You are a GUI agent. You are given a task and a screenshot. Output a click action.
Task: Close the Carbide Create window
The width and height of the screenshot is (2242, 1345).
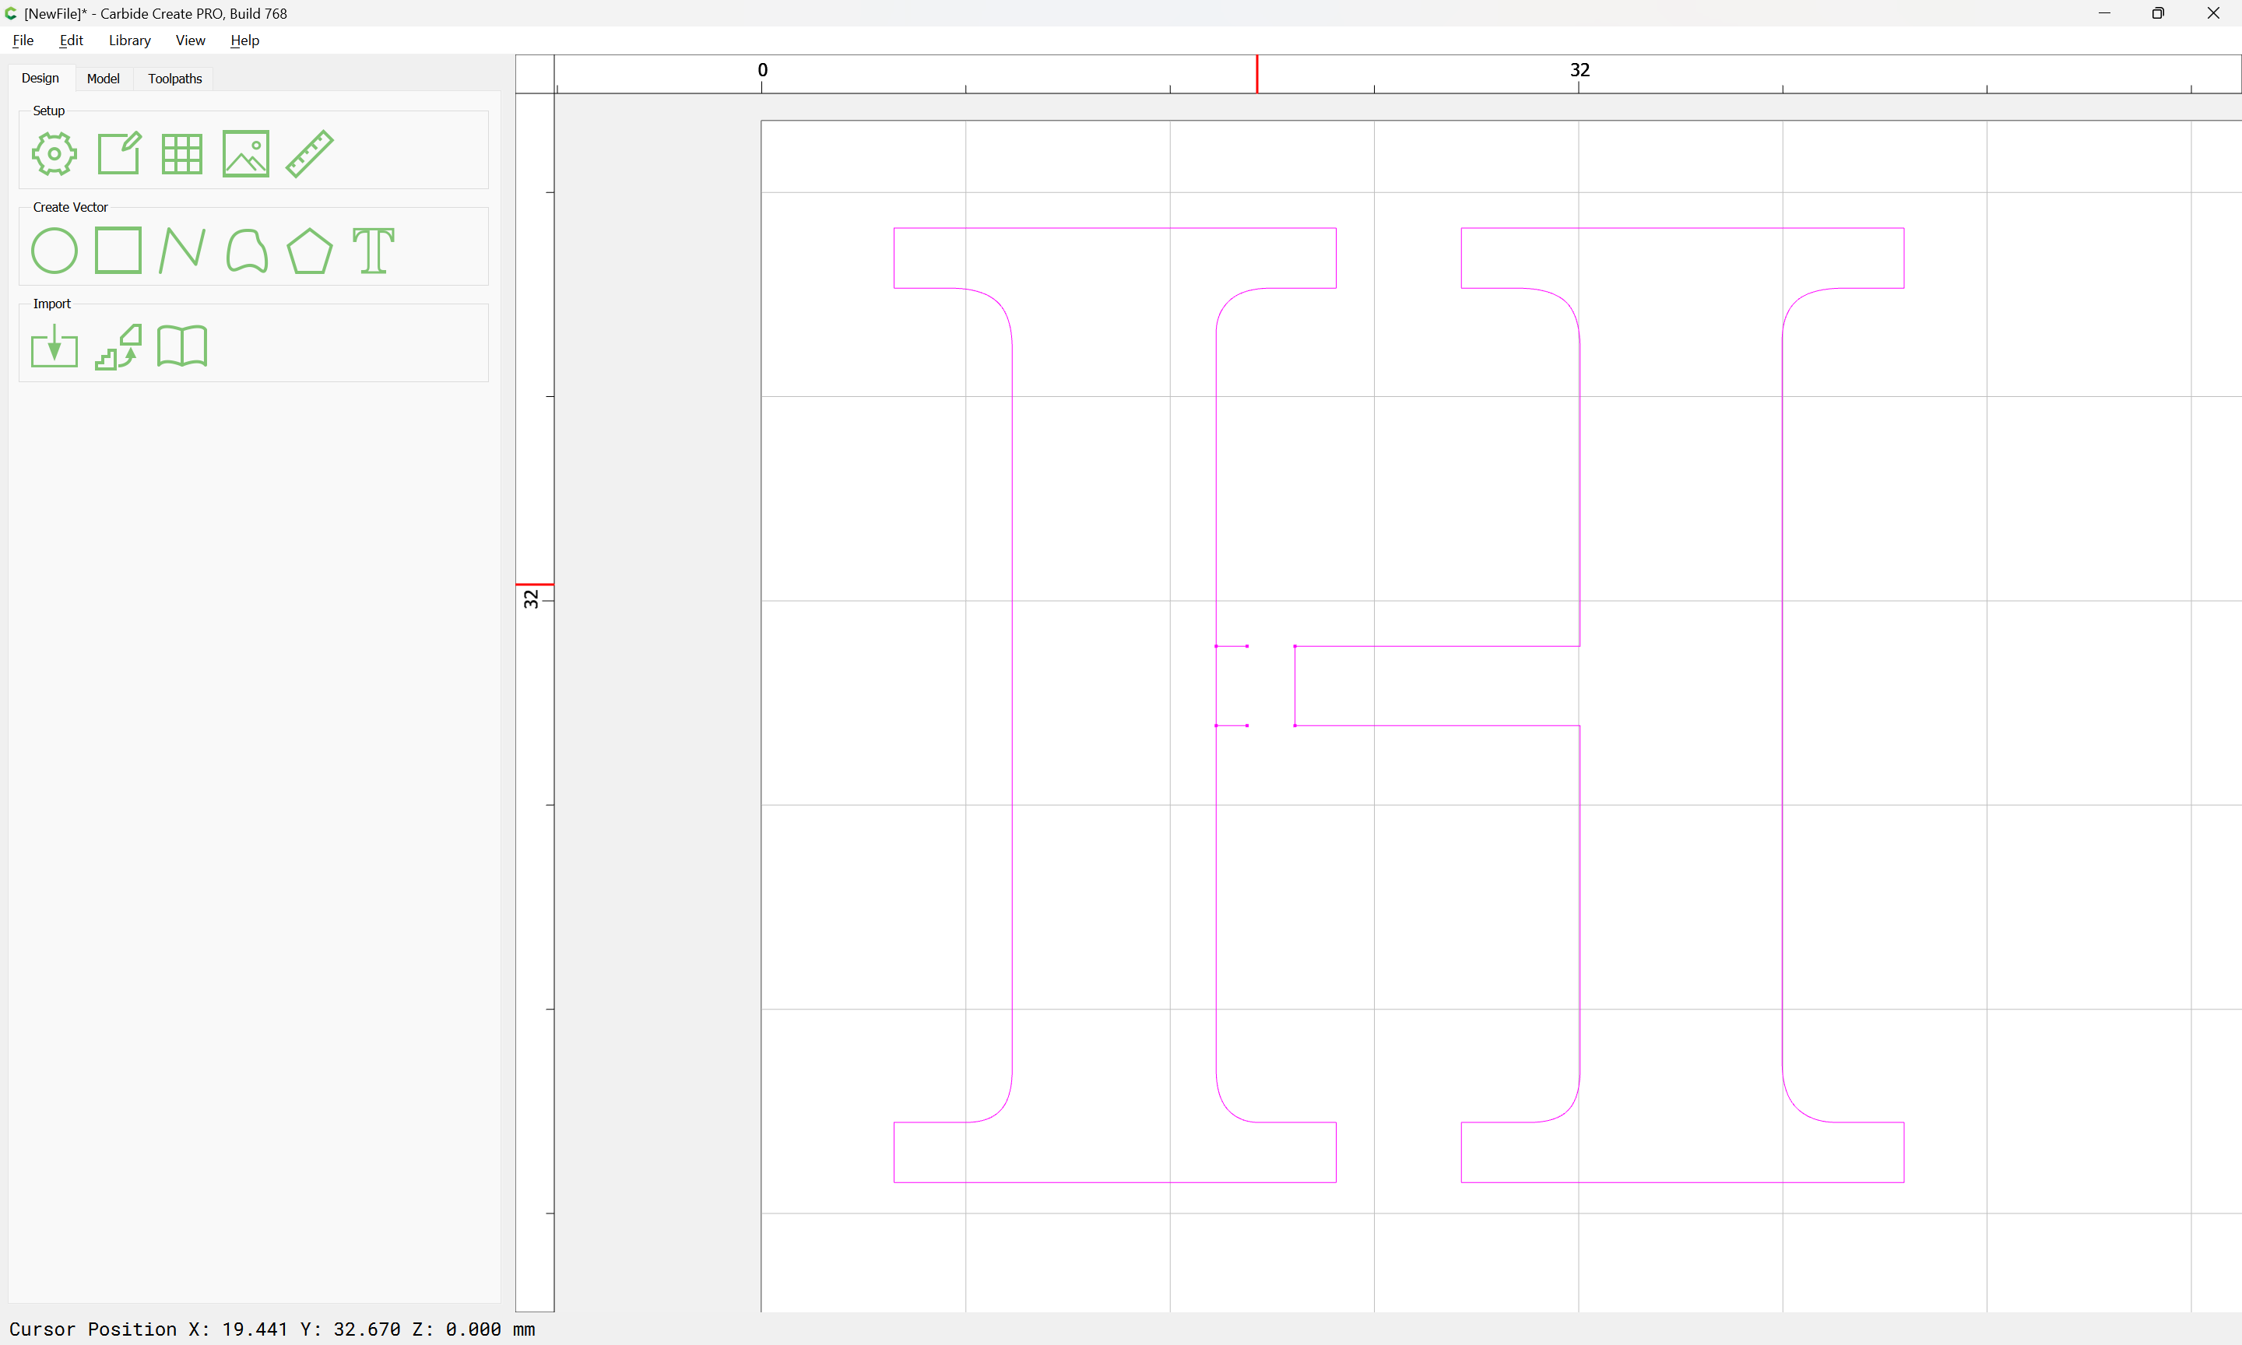click(x=2213, y=13)
